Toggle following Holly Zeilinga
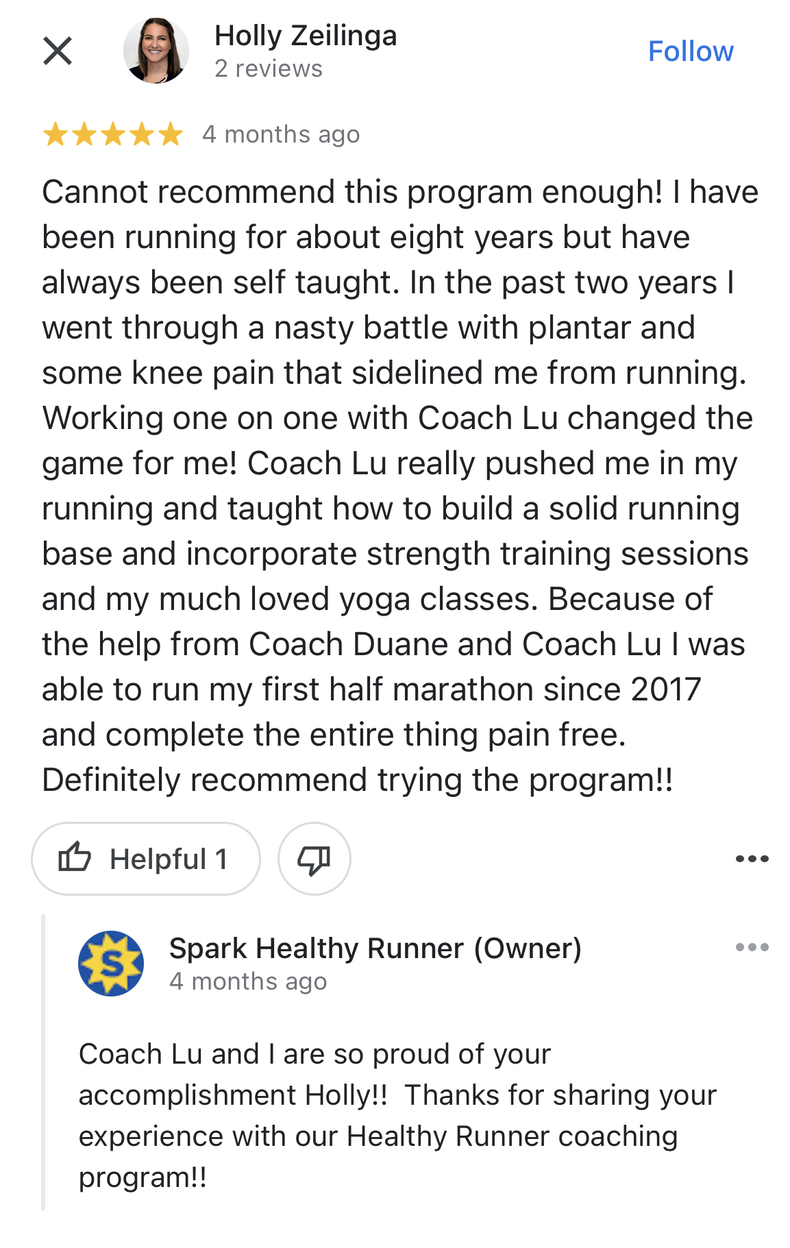790x1248 pixels. (691, 50)
